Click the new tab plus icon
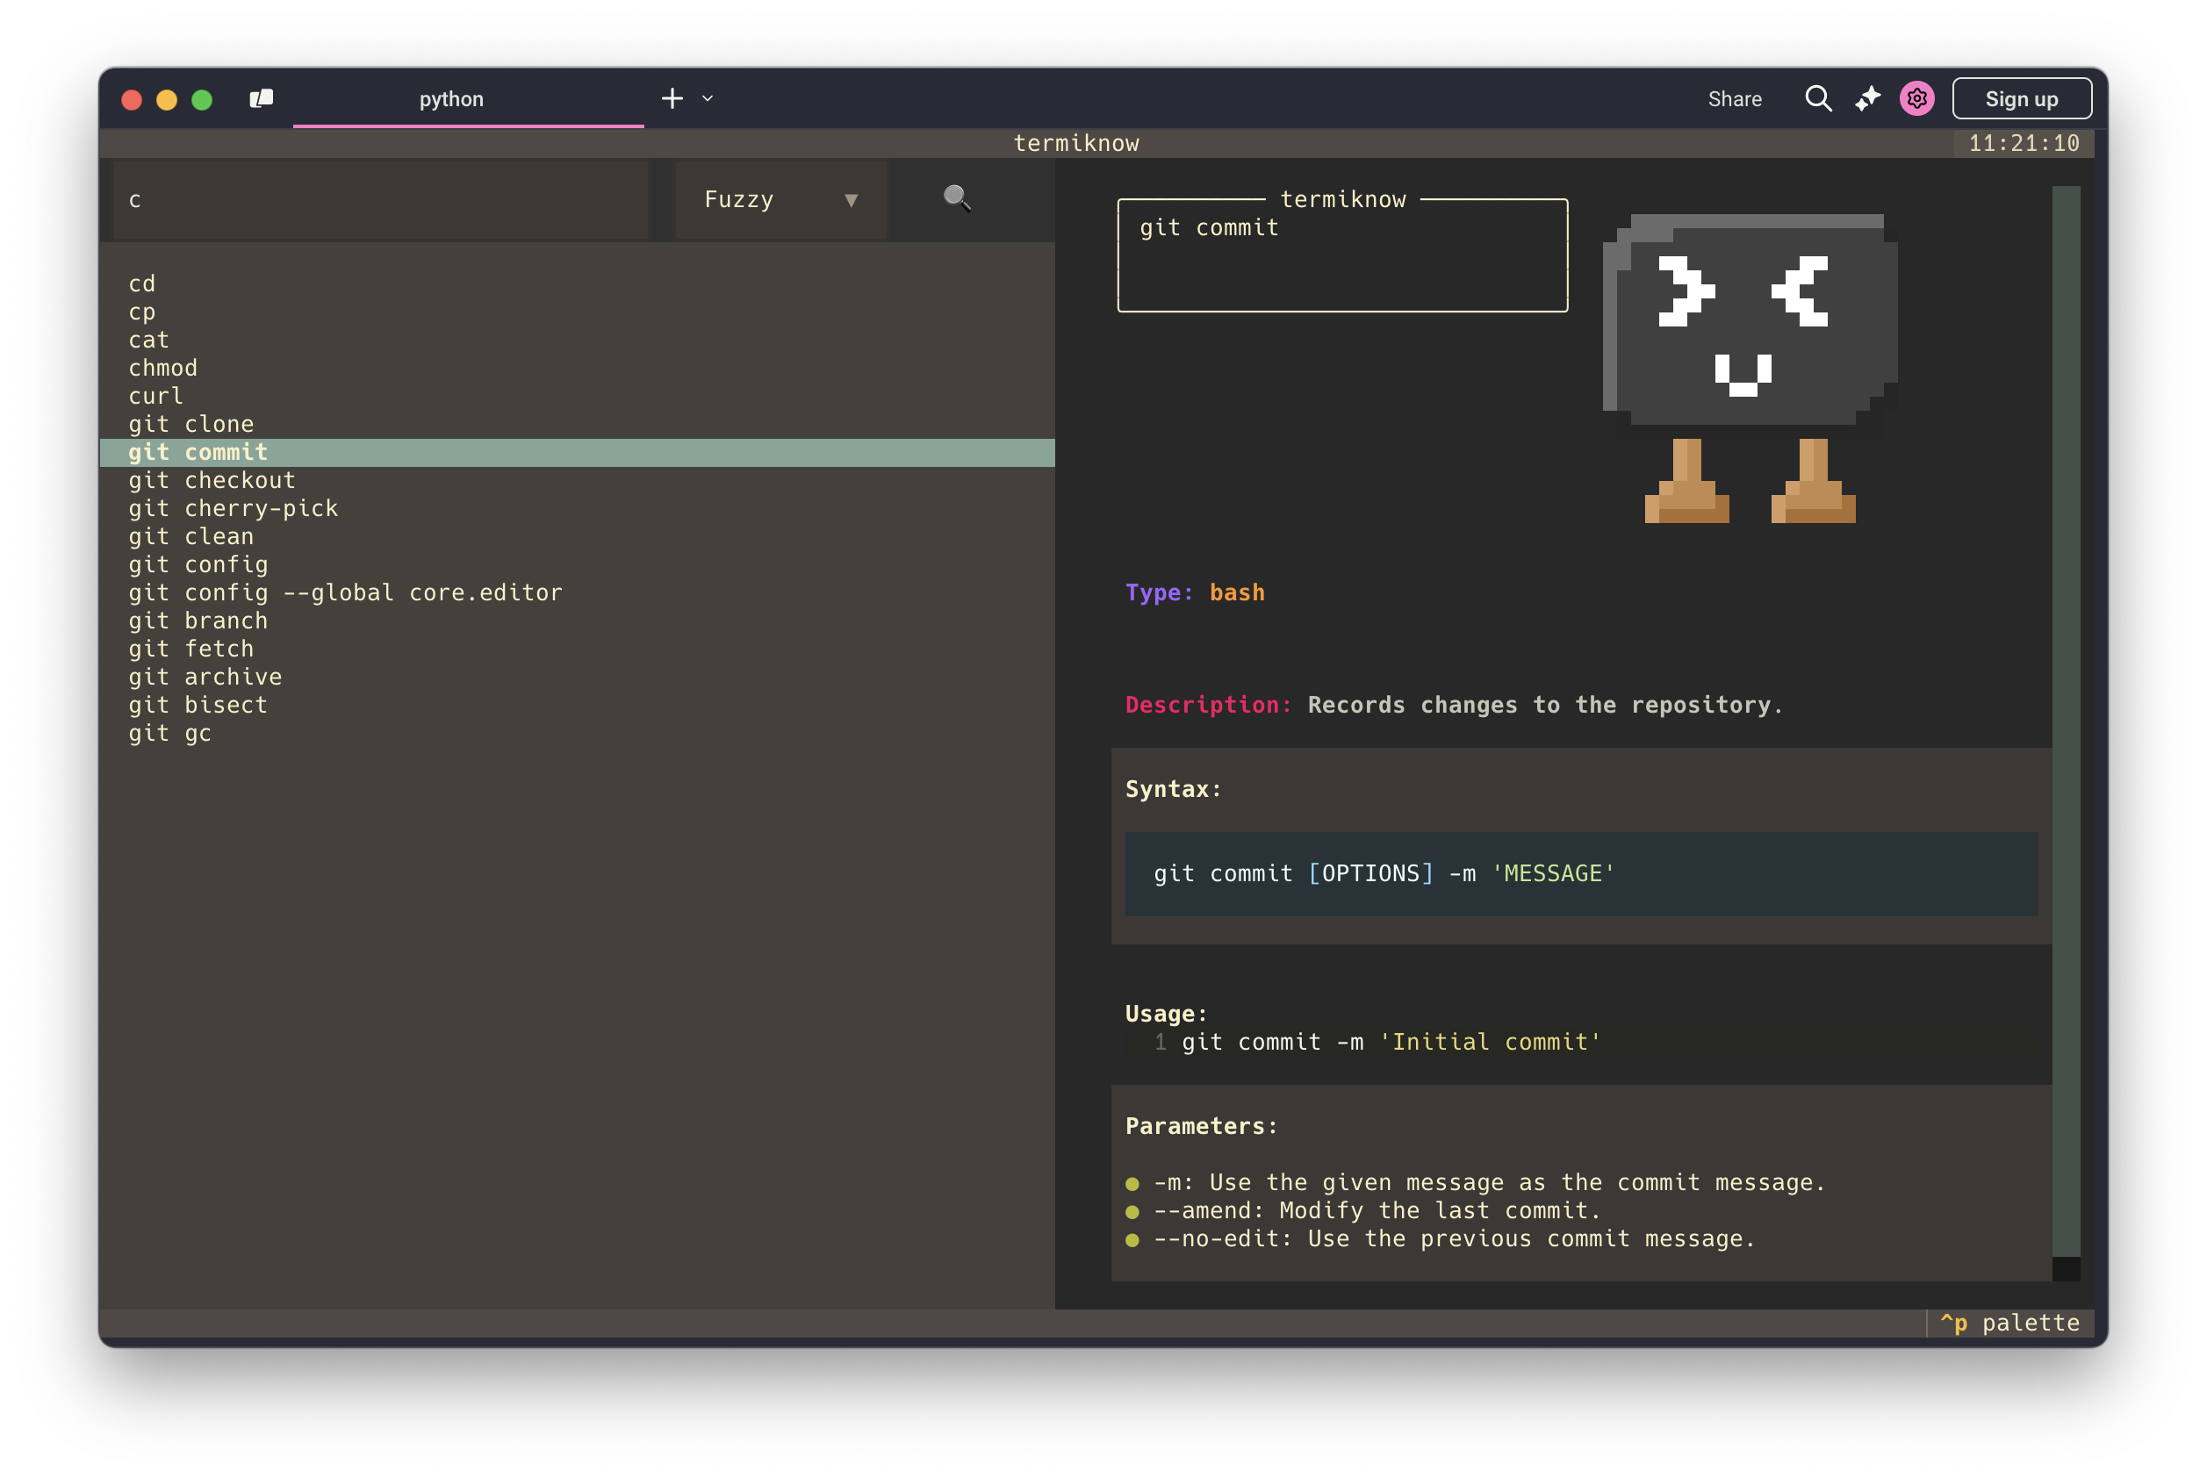 coord(672,99)
